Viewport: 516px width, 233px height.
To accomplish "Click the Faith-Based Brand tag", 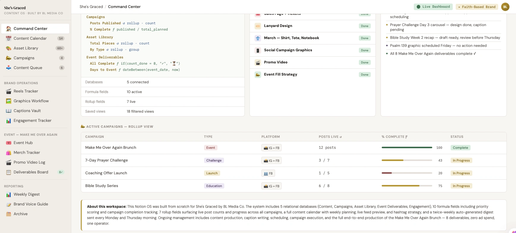I will [477, 7].
